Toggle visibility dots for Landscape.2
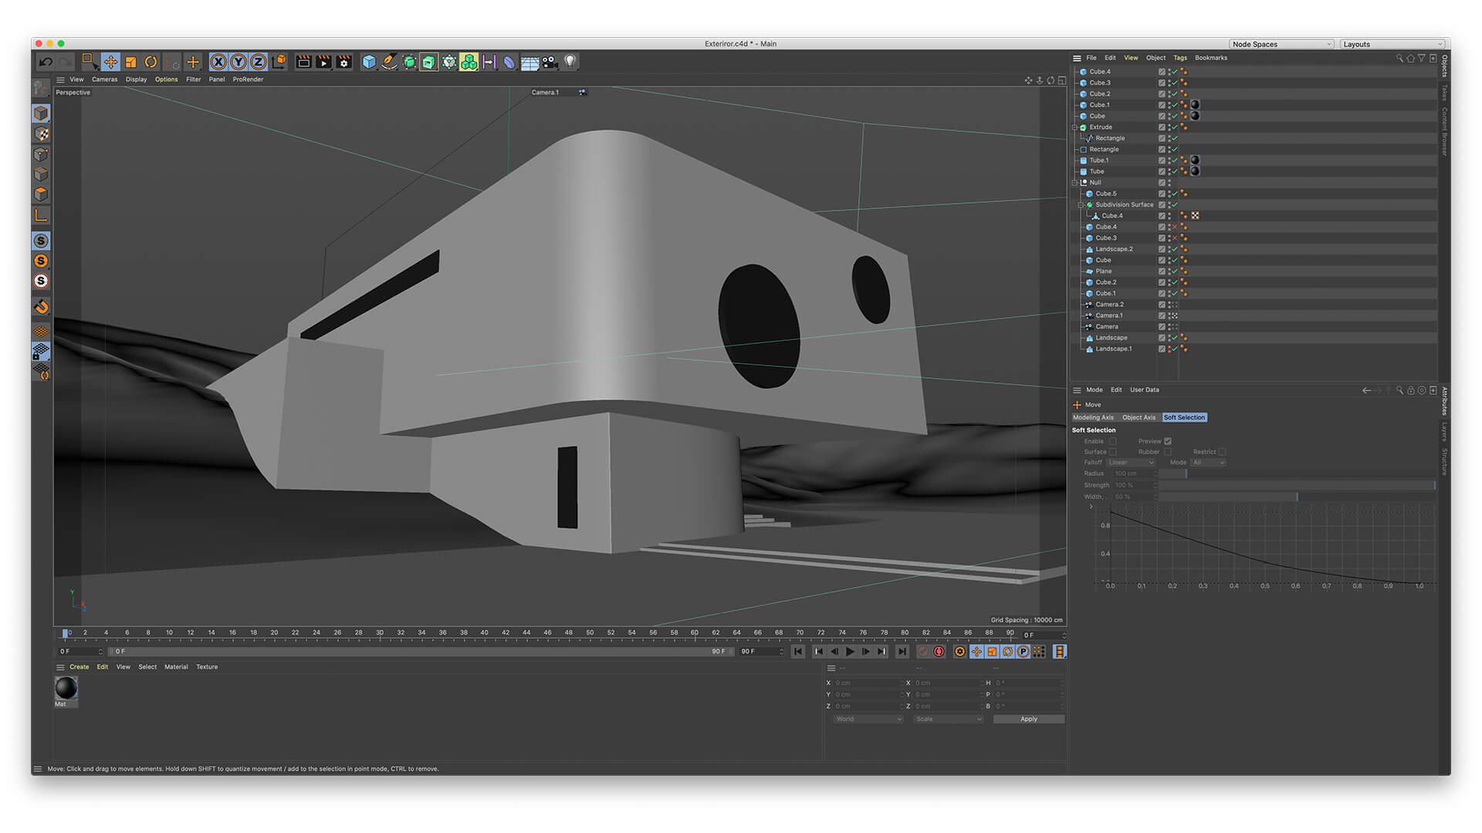This screenshot has width=1482, height=833. [x=1169, y=249]
